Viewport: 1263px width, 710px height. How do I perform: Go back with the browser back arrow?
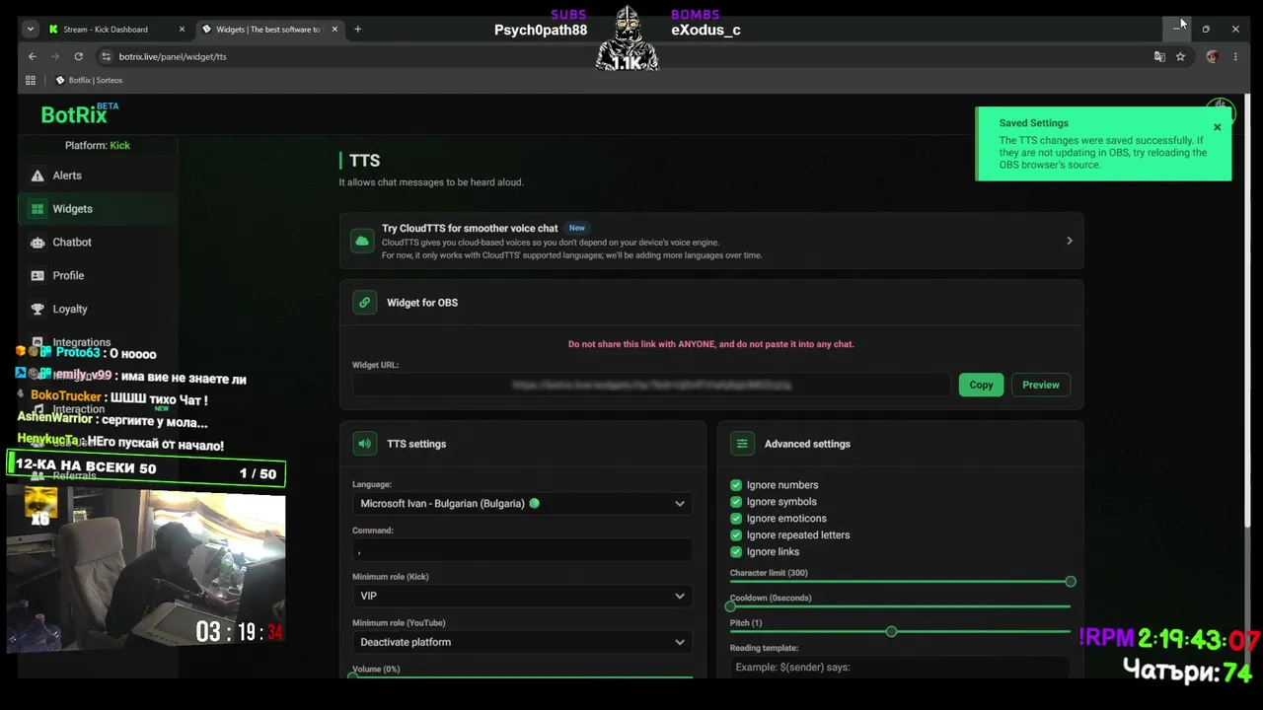pos(32,56)
